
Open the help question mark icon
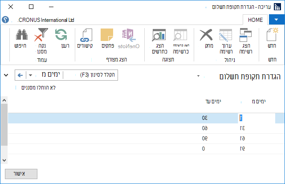5,20
